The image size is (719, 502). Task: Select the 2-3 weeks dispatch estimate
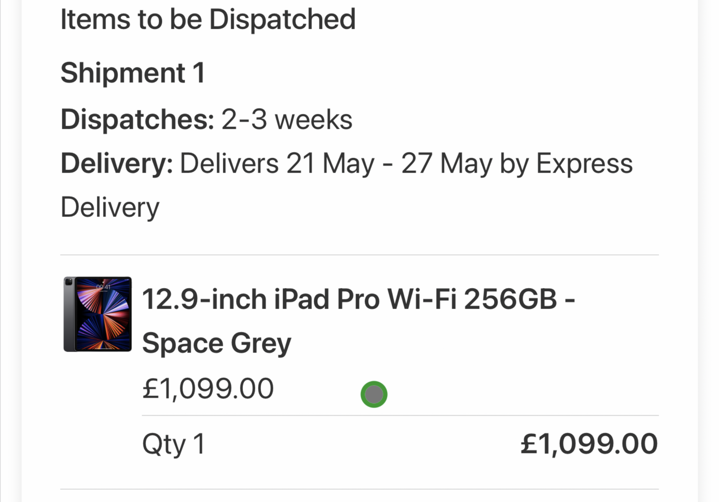[x=287, y=120]
